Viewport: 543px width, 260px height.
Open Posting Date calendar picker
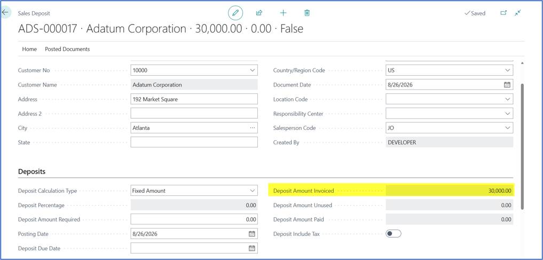coord(252,234)
